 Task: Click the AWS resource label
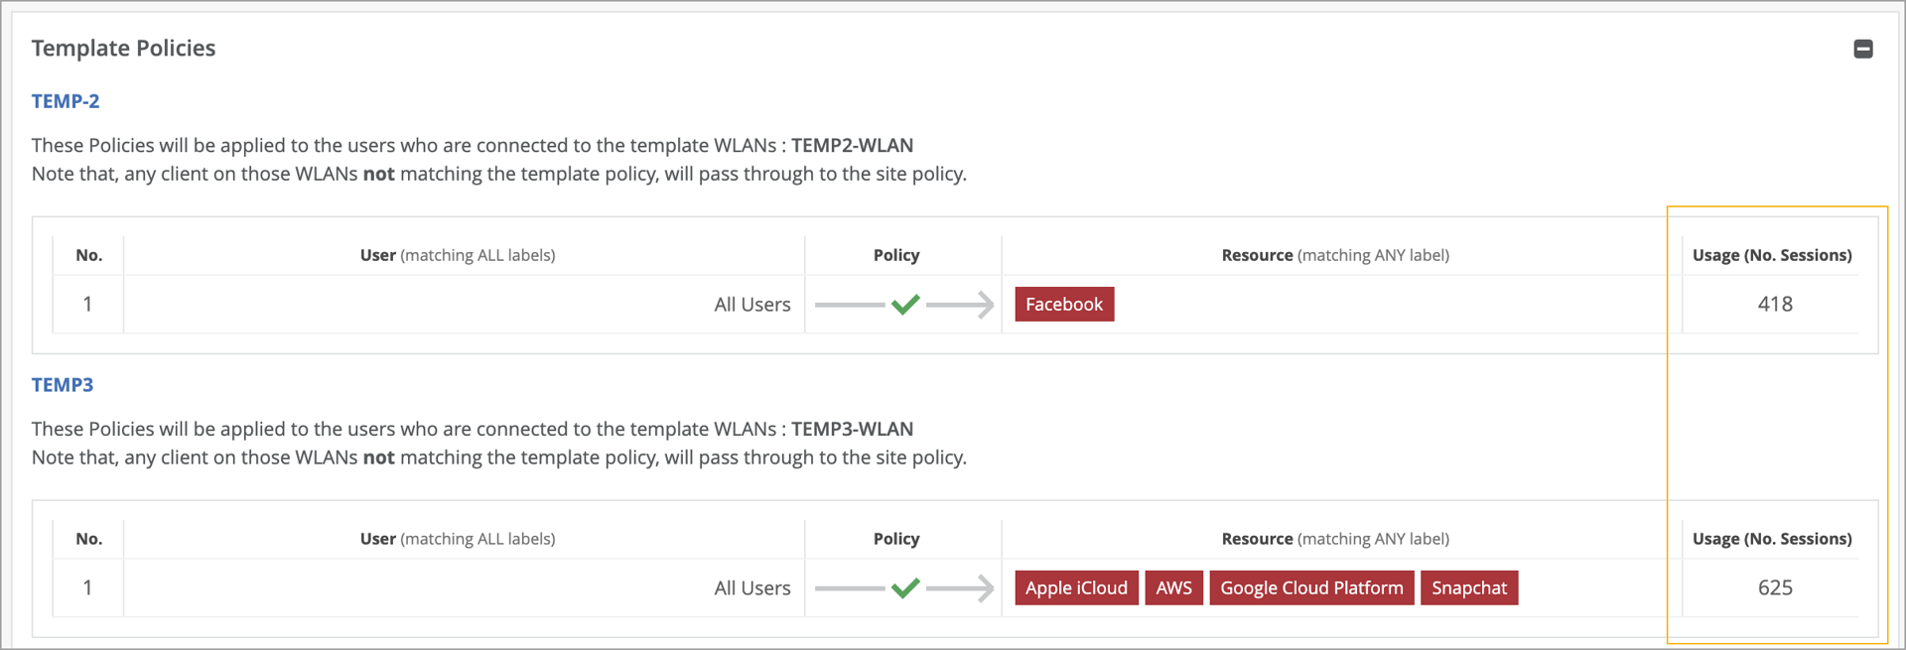[x=1173, y=588]
